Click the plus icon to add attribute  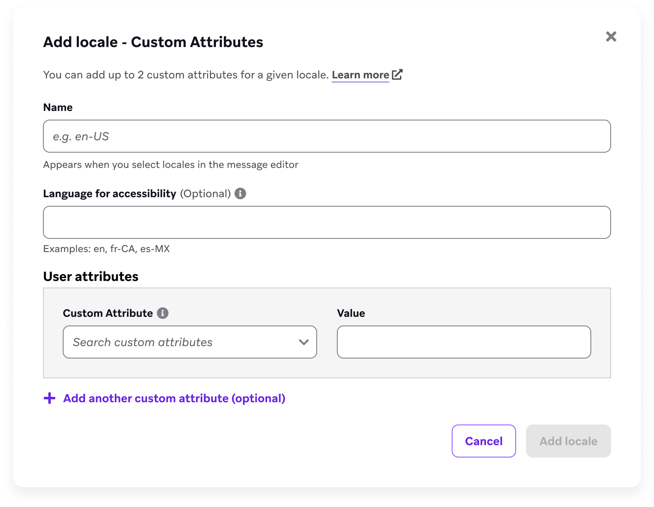(50, 398)
